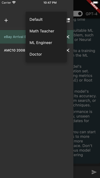The height and width of the screenshot is (178, 100).
Task: Tap the Wi-Fi status icon
Action: pyautogui.click(x=14, y=3)
